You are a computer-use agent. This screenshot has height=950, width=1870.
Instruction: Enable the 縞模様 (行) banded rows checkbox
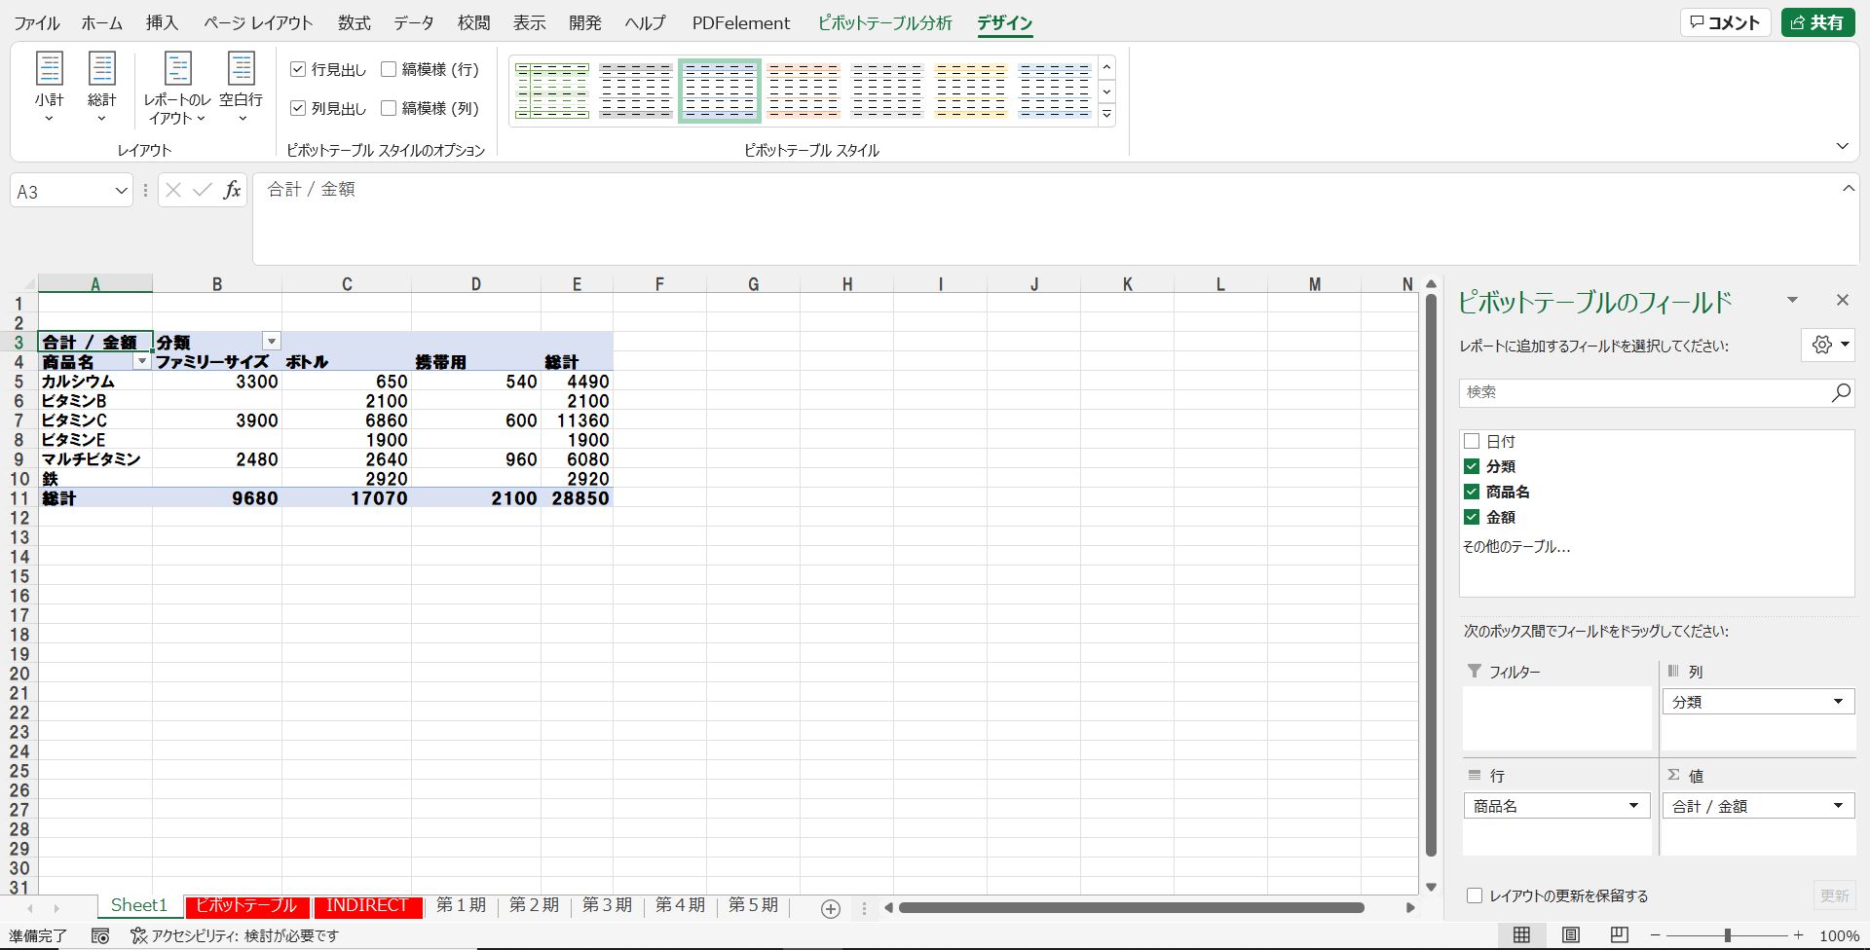(389, 69)
